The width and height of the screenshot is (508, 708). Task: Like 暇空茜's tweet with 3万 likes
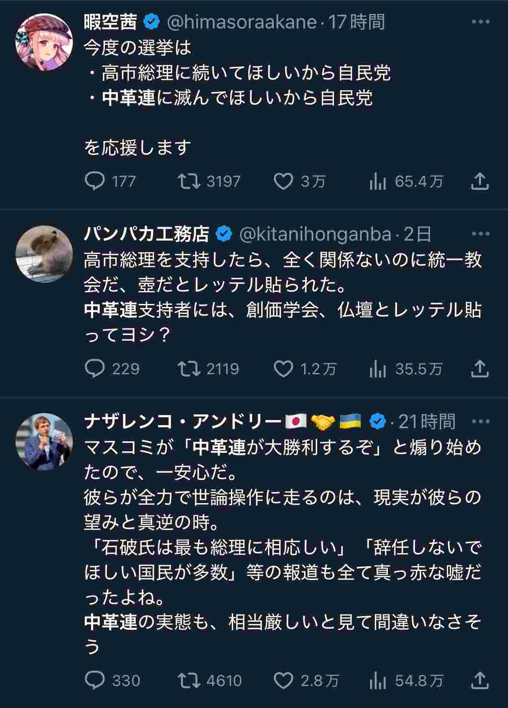point(284,182)
